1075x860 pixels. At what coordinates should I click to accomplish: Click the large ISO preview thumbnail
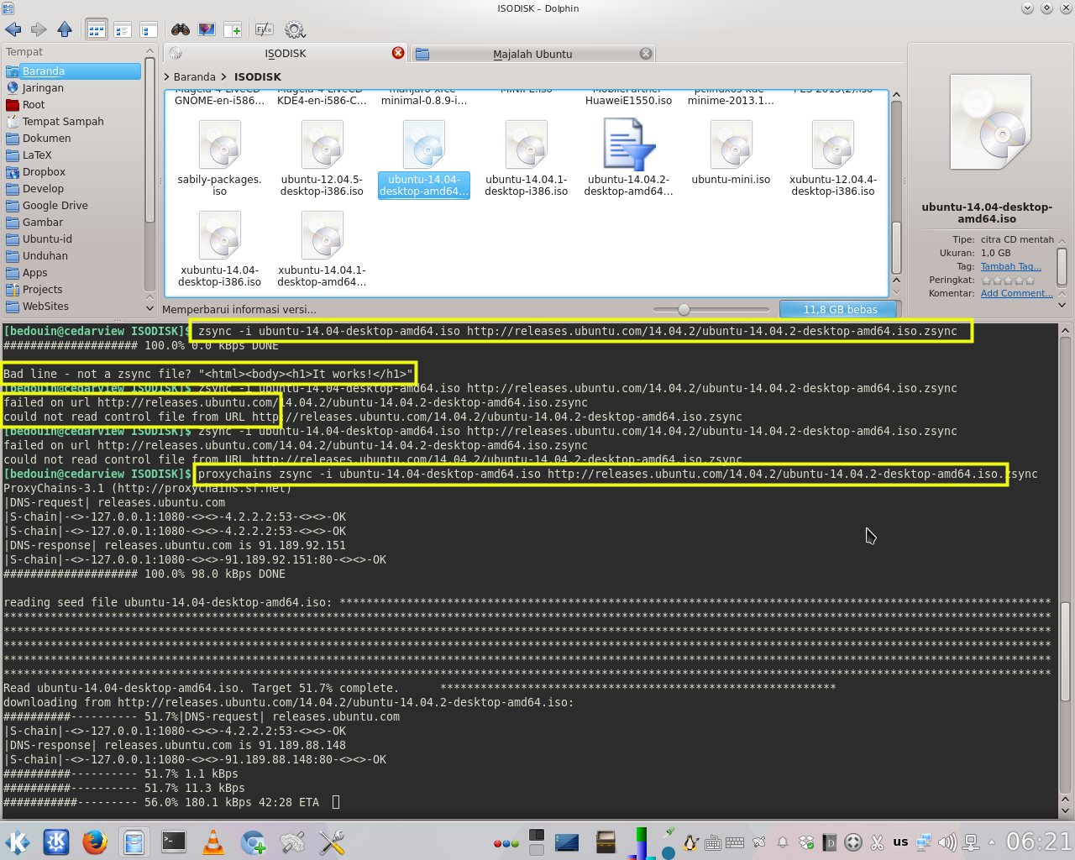990,122
